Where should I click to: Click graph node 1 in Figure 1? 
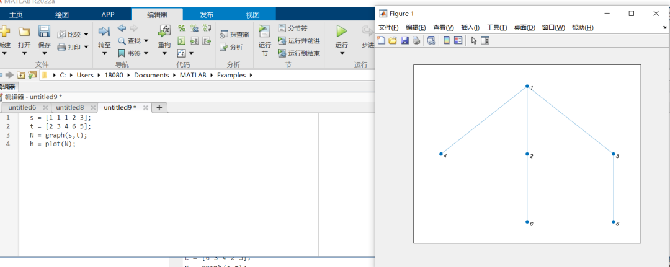[x=527, y=86]
